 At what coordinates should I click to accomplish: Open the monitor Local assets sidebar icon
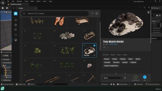pos(16,40)
